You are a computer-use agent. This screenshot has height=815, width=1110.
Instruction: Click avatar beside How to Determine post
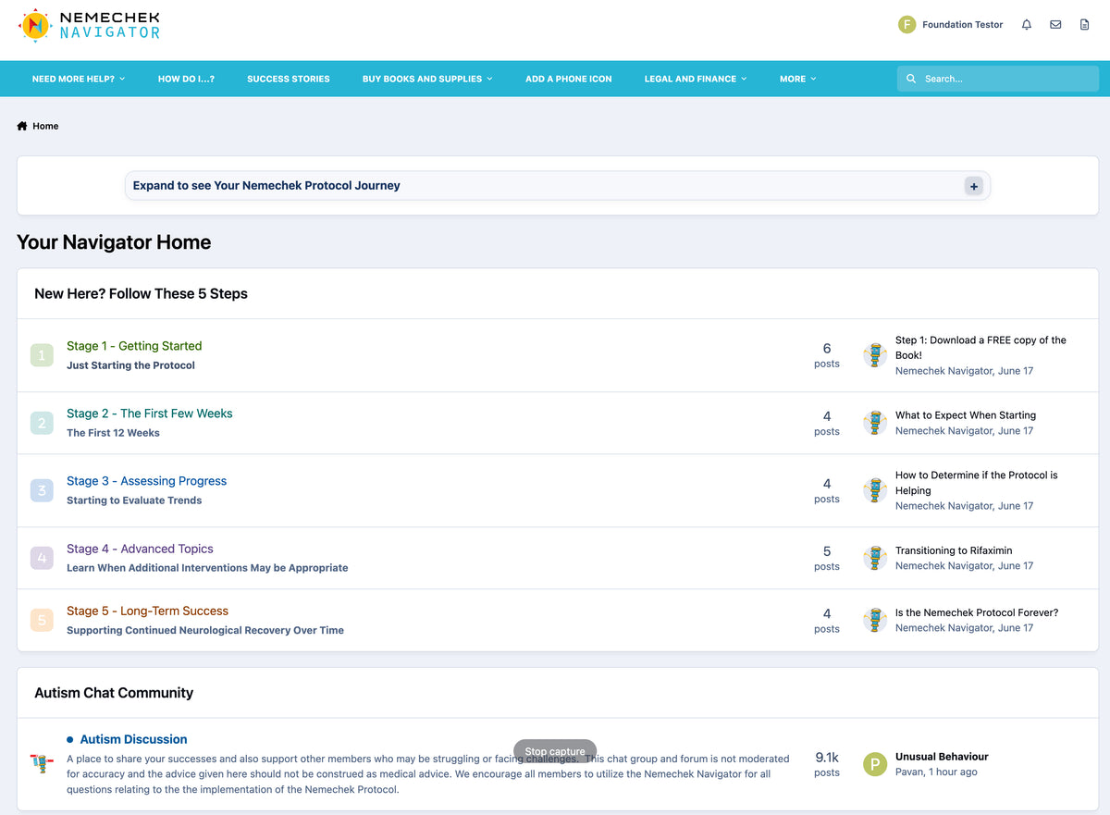875,490
